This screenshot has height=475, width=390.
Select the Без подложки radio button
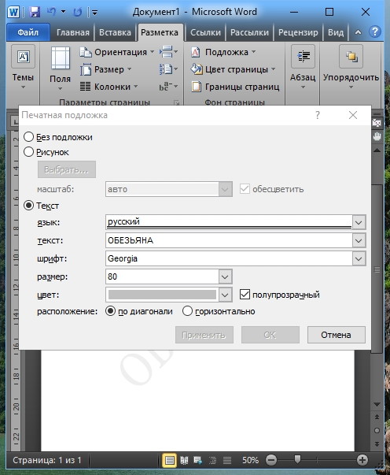tap(28, 137)
